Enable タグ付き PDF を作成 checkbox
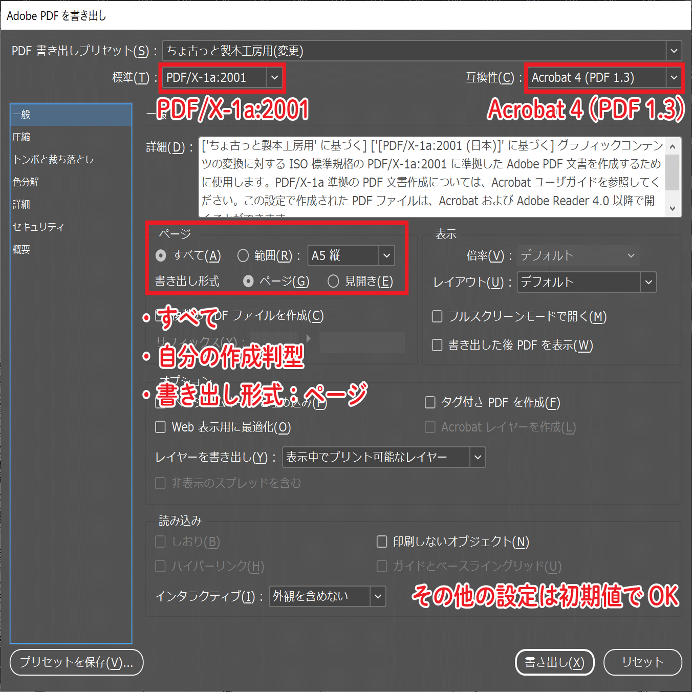Image resolution: width=692 pixels, height=692 pixels. click(430, 402)
